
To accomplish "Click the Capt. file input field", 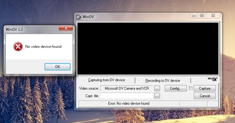I will (127, 96).
